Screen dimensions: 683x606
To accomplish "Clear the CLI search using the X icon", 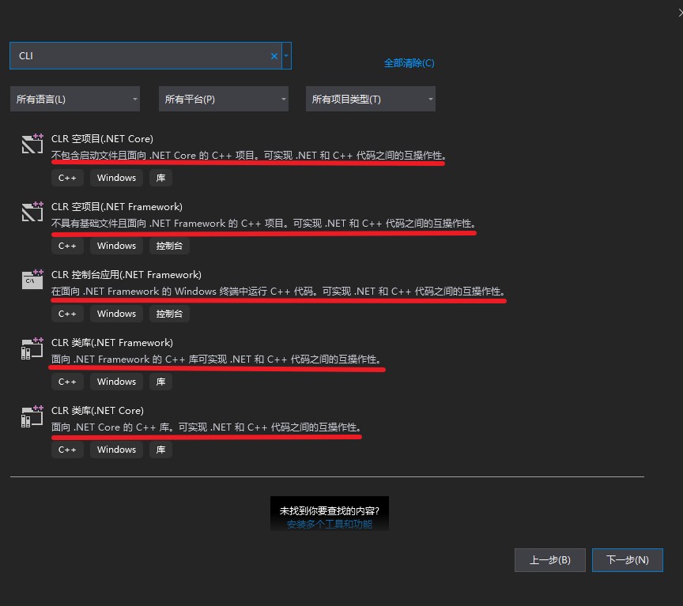I will 274,55.
